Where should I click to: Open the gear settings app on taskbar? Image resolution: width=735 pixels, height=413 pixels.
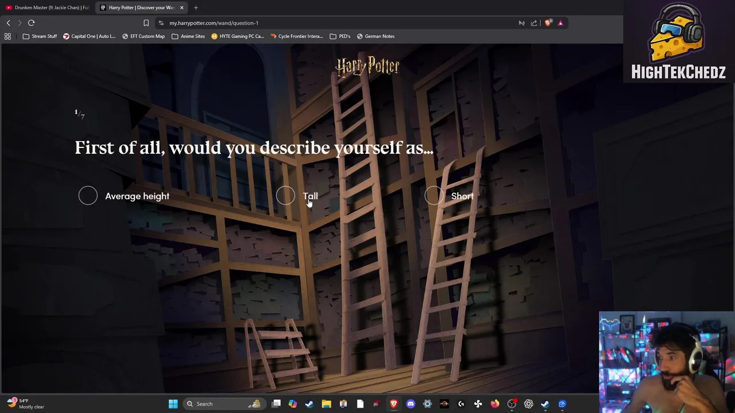click(x=427, y=404)
